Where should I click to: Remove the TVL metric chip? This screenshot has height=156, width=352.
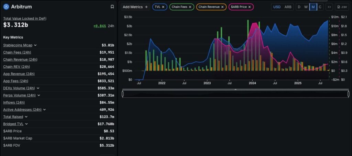click(163, 7)
